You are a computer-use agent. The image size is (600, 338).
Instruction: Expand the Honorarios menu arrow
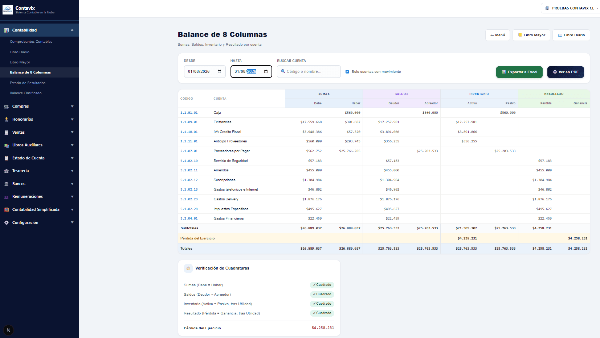72,120
